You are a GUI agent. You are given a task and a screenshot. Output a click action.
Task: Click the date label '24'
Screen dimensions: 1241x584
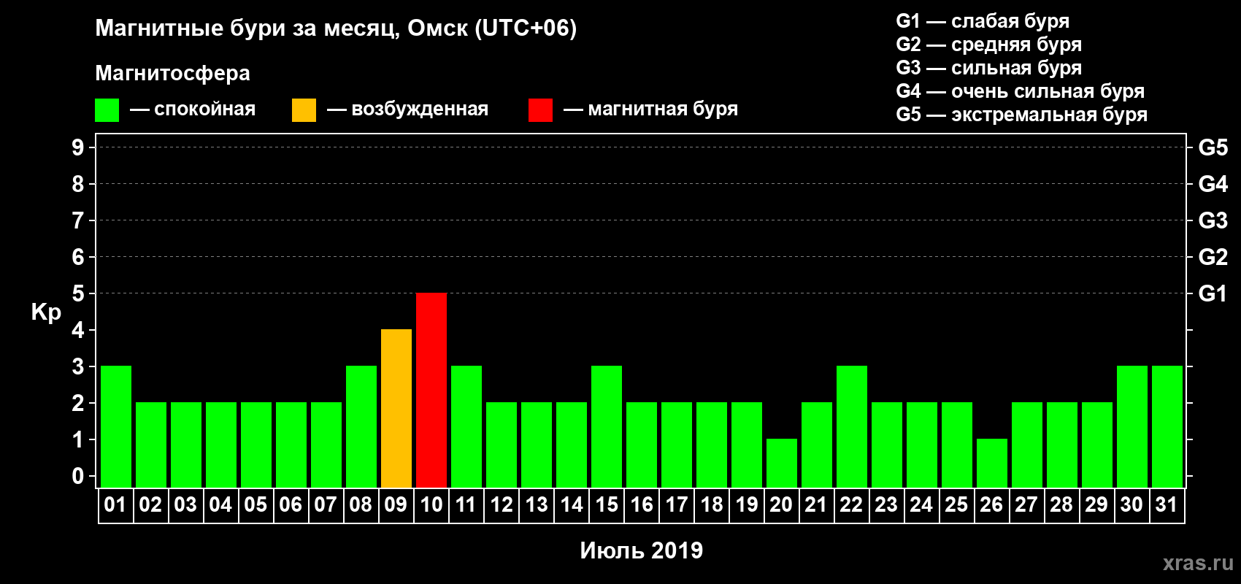point(921,504)
